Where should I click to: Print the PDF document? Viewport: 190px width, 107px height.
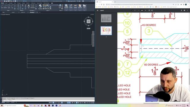(x=184, y=10)
